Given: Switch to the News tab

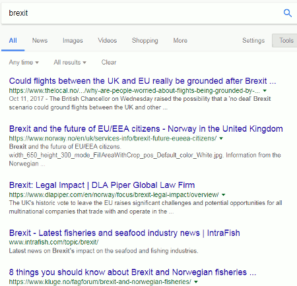Looking at the screenshot, I should (x=40, y=41).
